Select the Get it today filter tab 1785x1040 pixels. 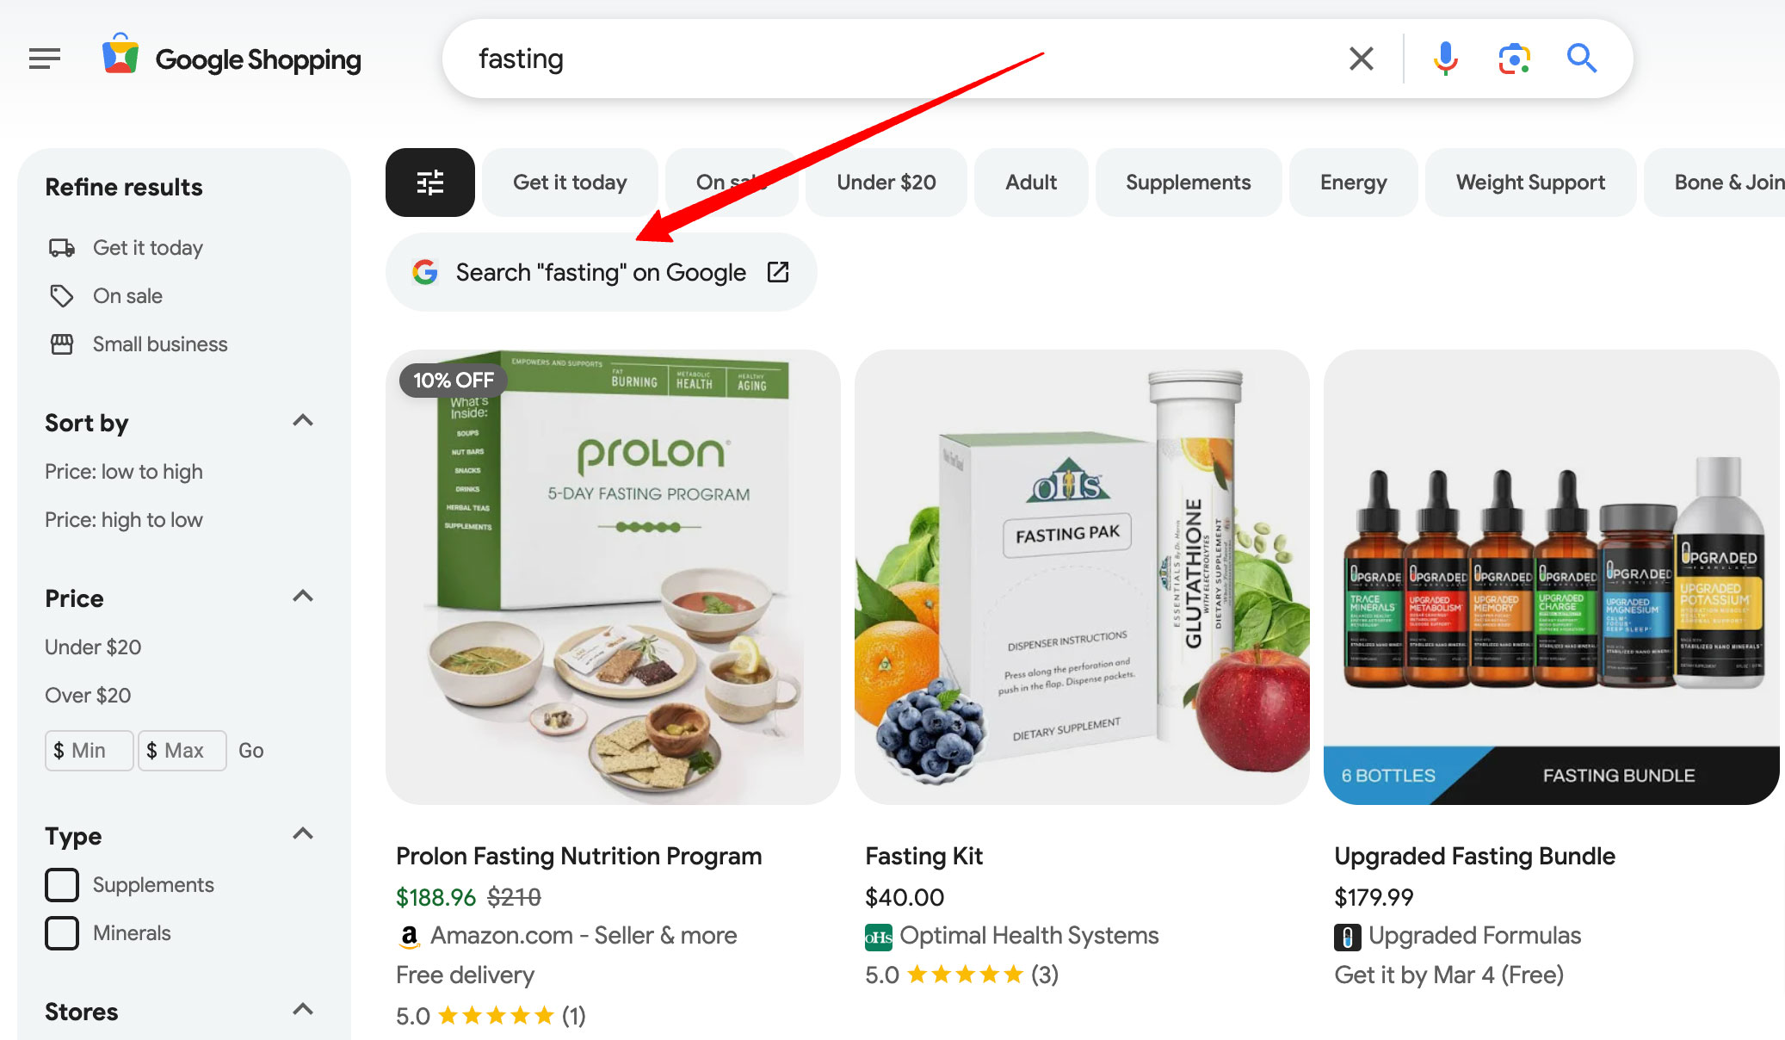coord(571,182)
